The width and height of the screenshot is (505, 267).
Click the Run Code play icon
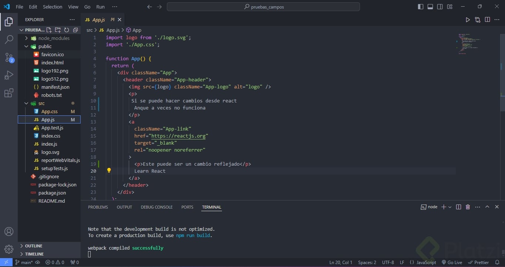pos(468,20)
